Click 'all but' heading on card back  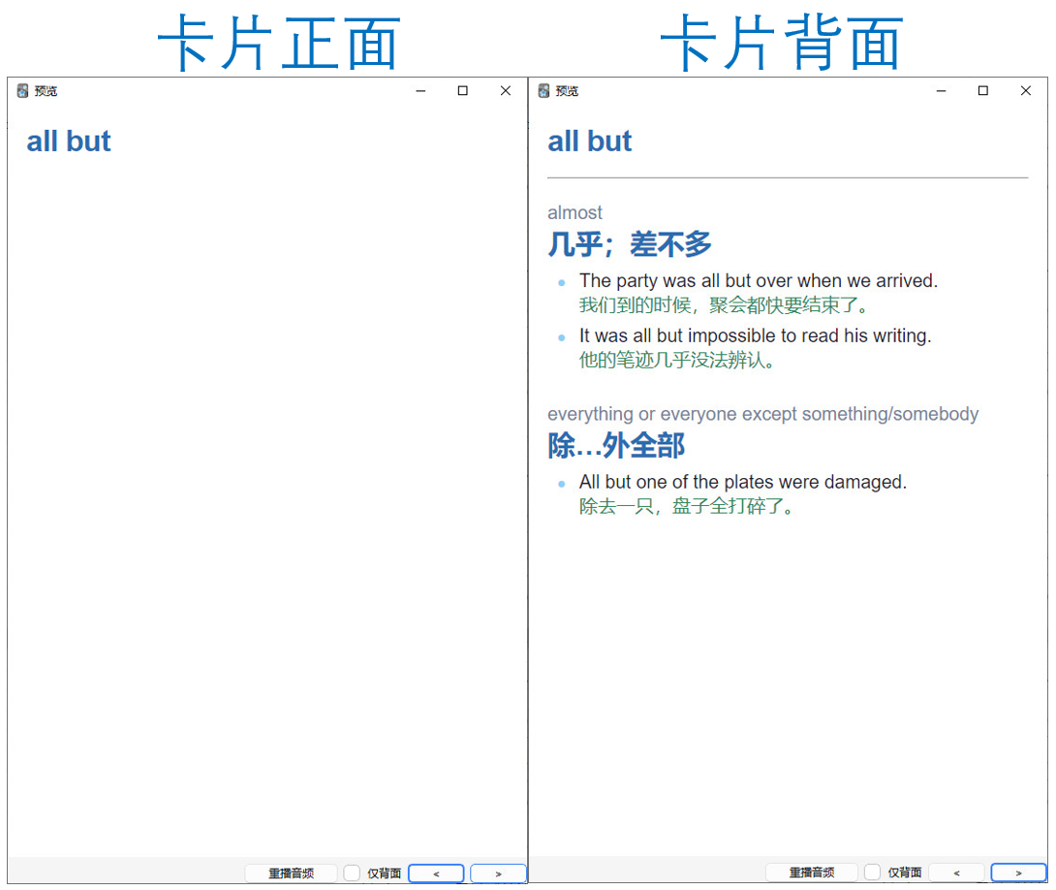[x=589, y=142]
